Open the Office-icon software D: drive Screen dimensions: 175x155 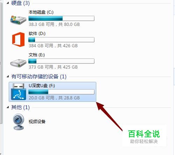coord(19,40)
